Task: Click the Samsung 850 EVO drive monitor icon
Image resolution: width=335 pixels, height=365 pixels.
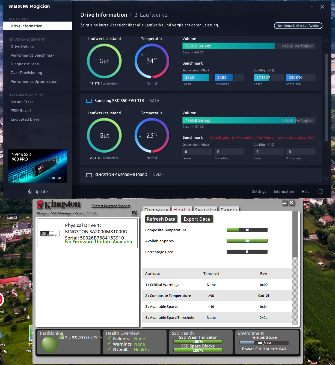Action: [89, 101]
